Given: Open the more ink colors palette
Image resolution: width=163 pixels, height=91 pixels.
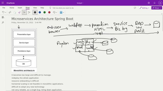Looking at the screenshot, I should tap(54, 12).
